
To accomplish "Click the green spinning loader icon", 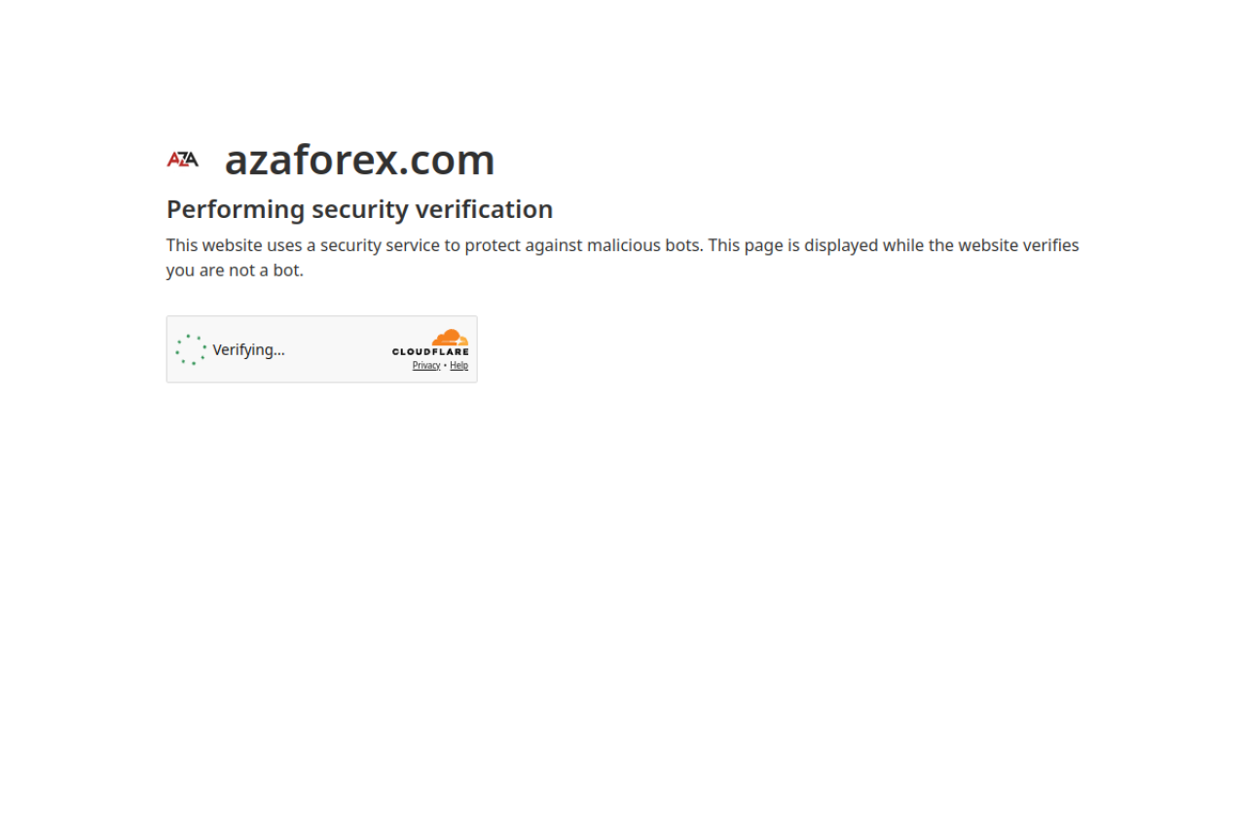I will pos(191,349).
